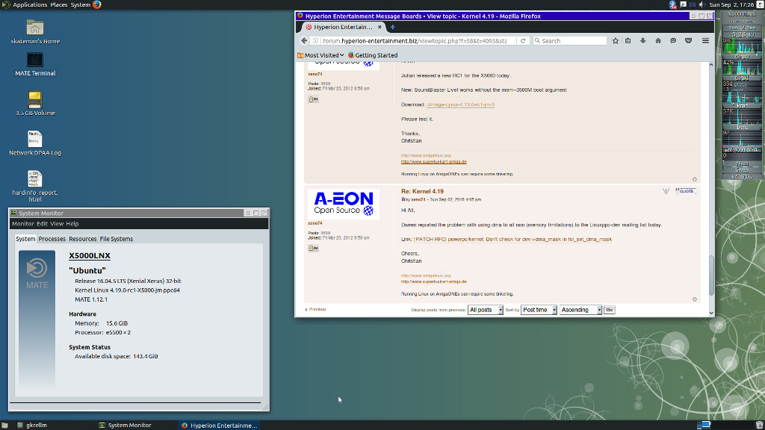Open the Monitor menu in System Monitor
765x430 pixels.
(23, 224)
